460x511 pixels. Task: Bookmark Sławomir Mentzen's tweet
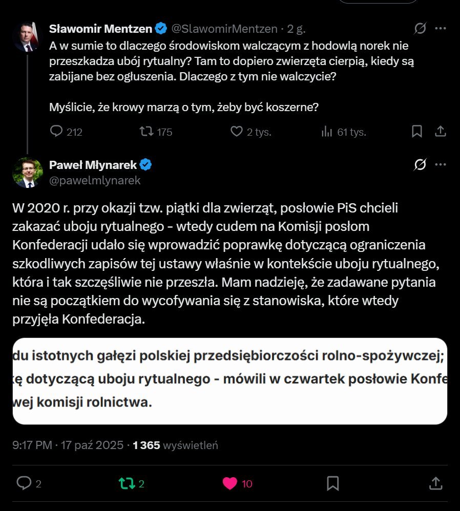point(417,132)
